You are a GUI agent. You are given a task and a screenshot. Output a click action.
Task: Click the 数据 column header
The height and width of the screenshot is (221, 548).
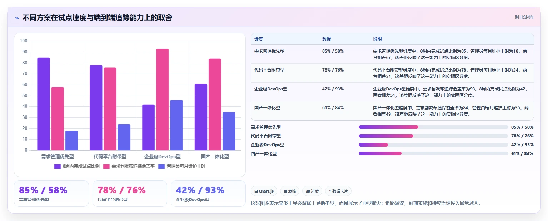tap(327, 39)
